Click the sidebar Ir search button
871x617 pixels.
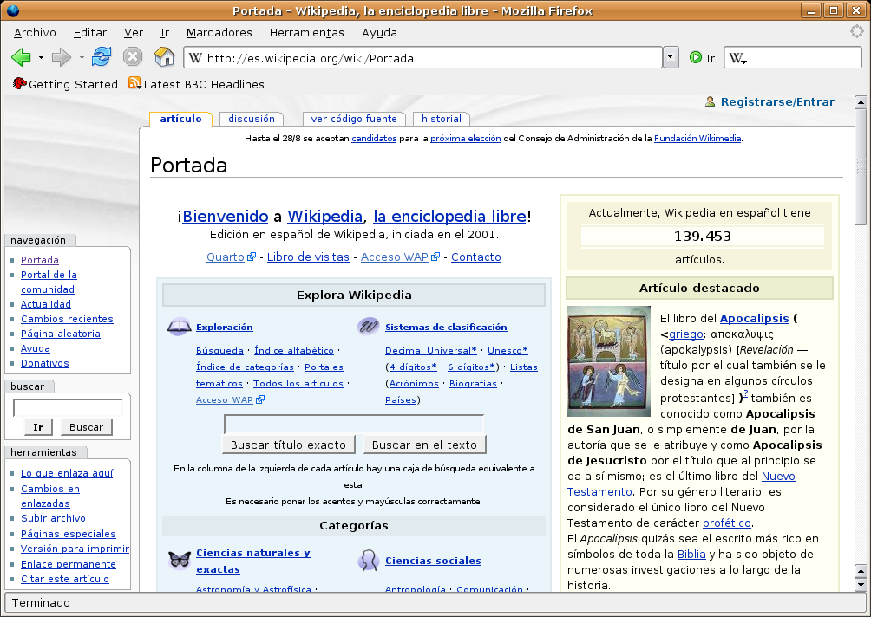pyautogui.click(x=38, y=426)
